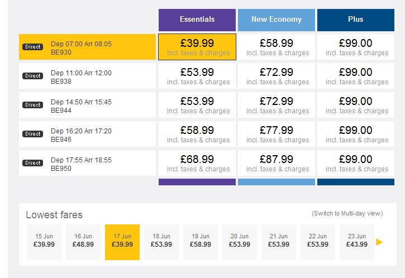The image size is (405, 278).
Task: Select £99.00 Plus fare for BE946
Action: click(x=356, y=134)
